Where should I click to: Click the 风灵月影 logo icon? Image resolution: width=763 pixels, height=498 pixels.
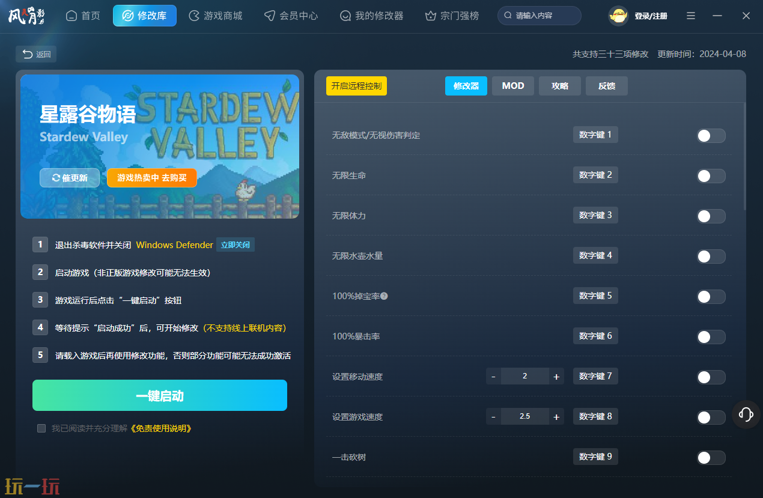coord(27,16)
